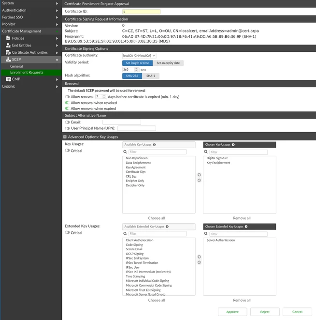
Task: Select SHA-1 hash algorithm
Action: click(x=151, y=76)
